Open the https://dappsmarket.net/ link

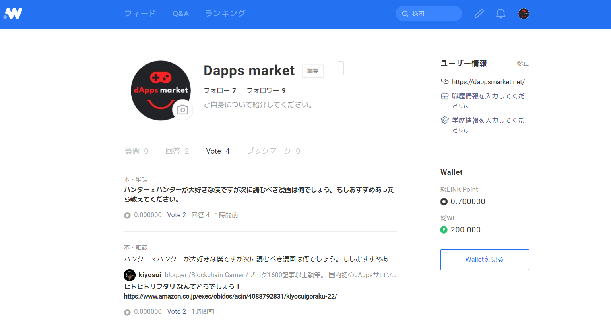tap(488, 82)
